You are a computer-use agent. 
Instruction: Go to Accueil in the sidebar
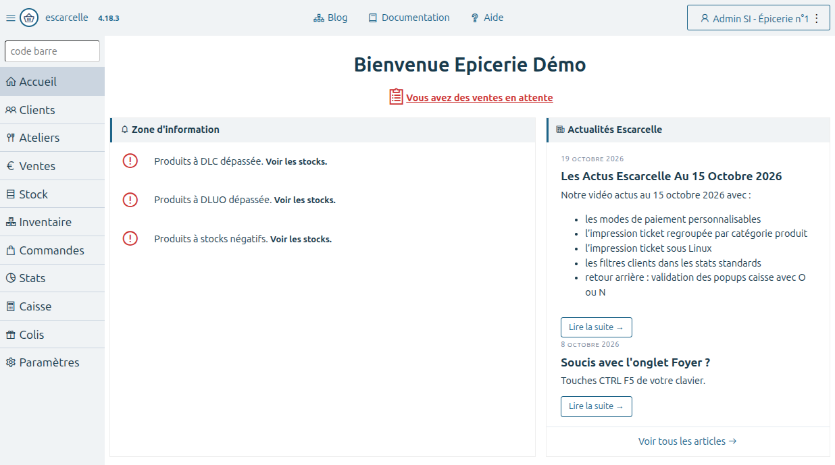(52, 82)
